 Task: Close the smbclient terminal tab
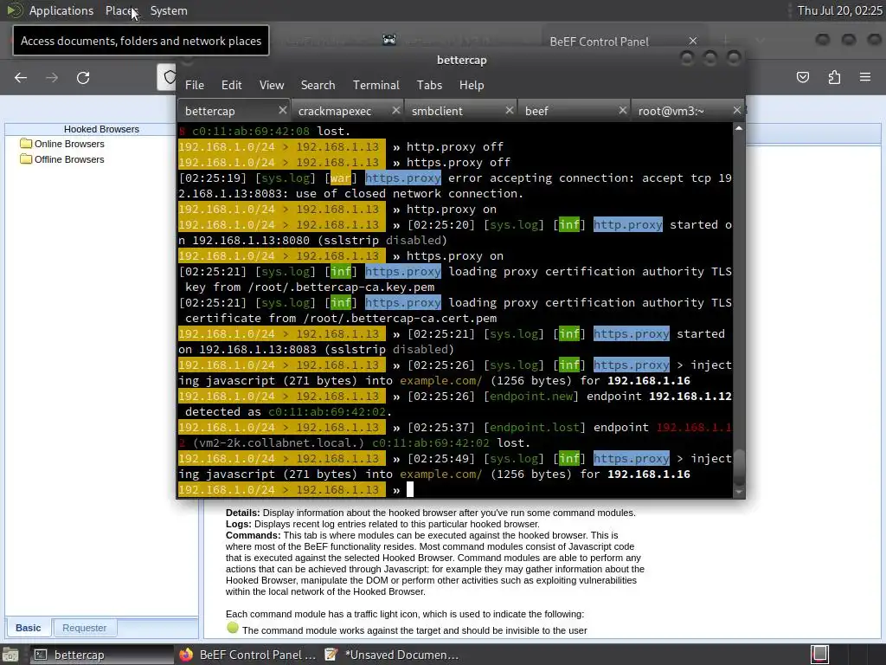click(x=509, y=110)
